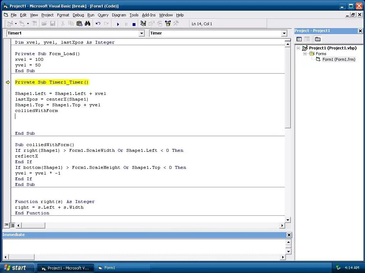This screenshot has width=365, height=273.
Task: Click the Redo arrow icon
Action: [x=106, y=24]
